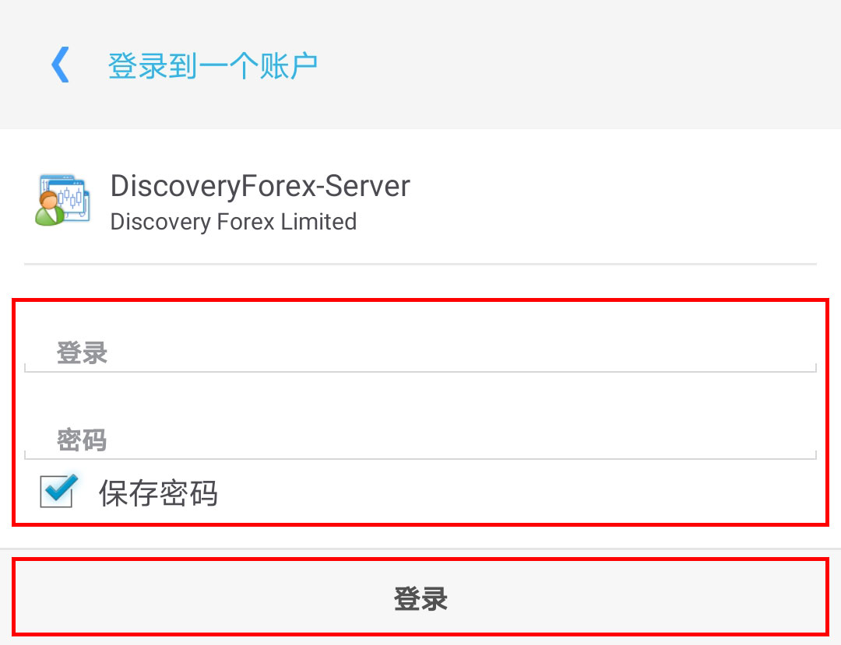
Task: Click the blue checkmark for saving password
Action: pos(60,488)
